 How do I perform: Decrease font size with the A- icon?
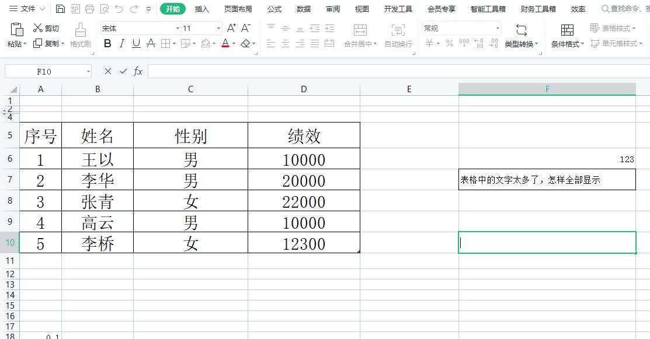[246, 28]
